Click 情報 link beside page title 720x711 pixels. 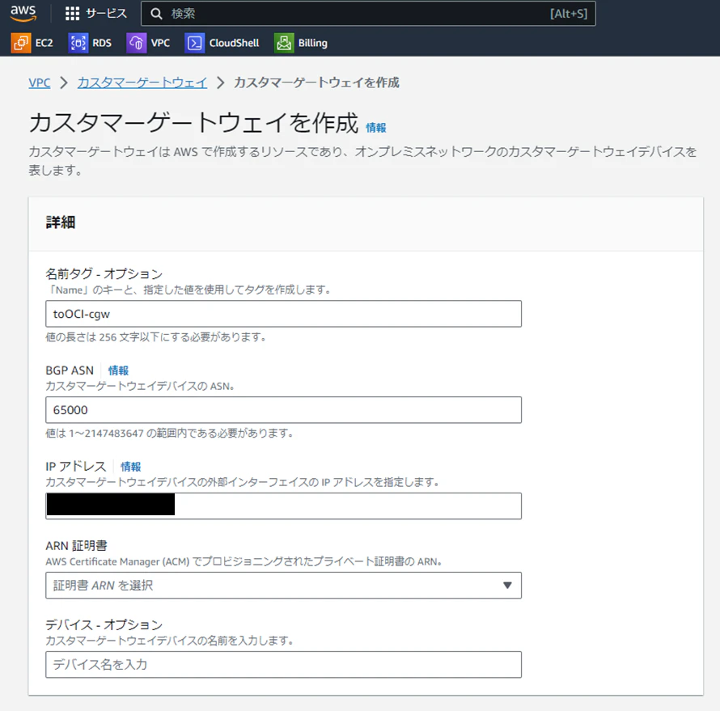click(375, 128)
